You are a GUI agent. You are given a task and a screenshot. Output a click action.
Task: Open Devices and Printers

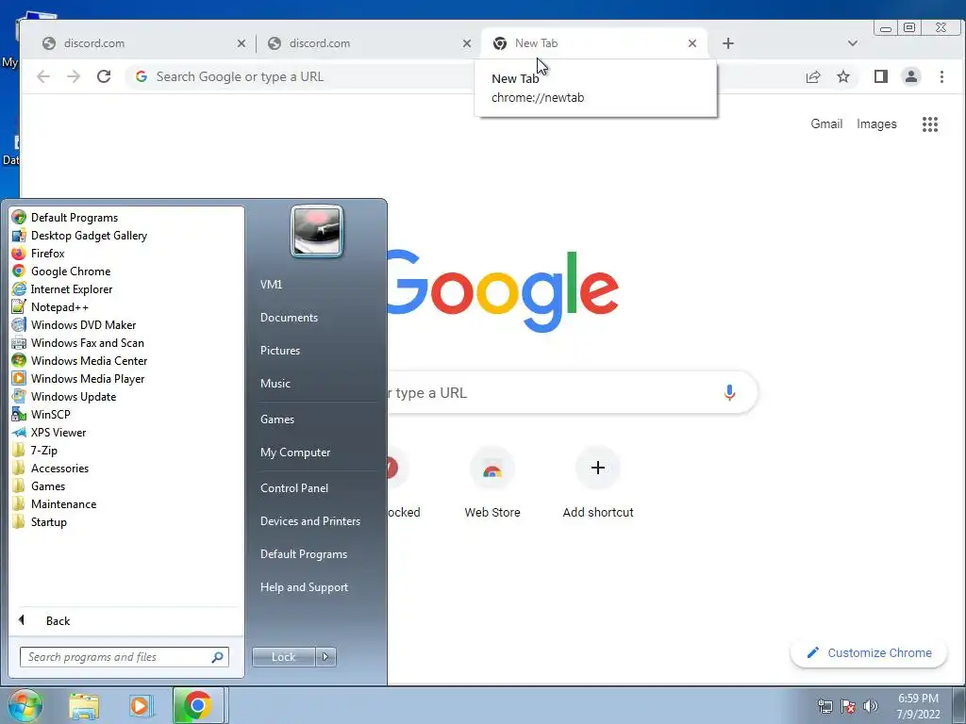[x=318, y=520]
